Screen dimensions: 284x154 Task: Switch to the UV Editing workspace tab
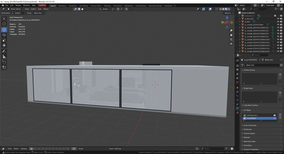83,6
